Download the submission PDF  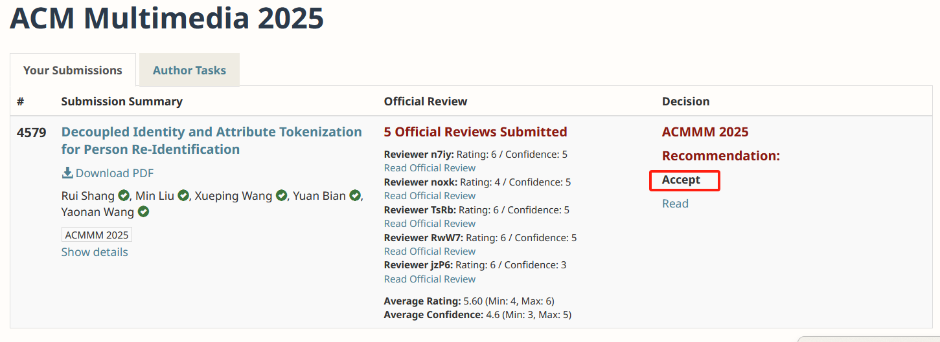[x=115, y=173]
